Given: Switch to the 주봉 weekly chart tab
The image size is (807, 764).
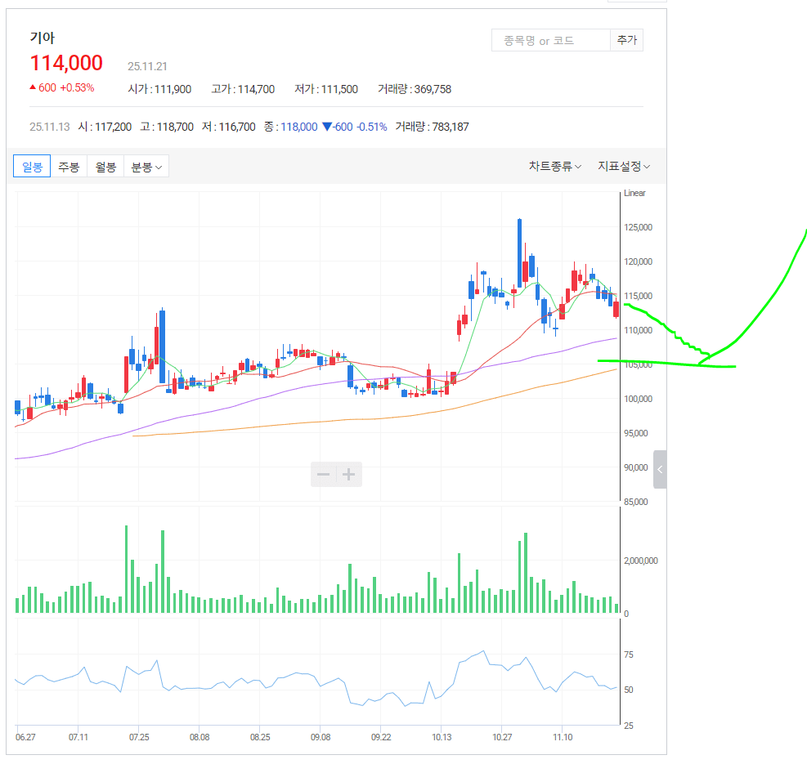Looking at the screenshot, I should click(69, 166).
